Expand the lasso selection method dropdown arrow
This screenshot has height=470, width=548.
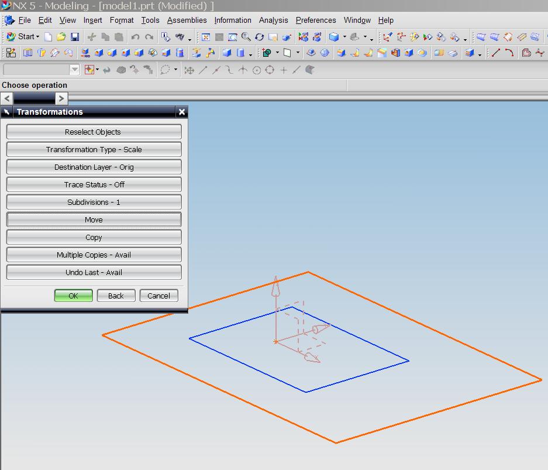(175, 70)
